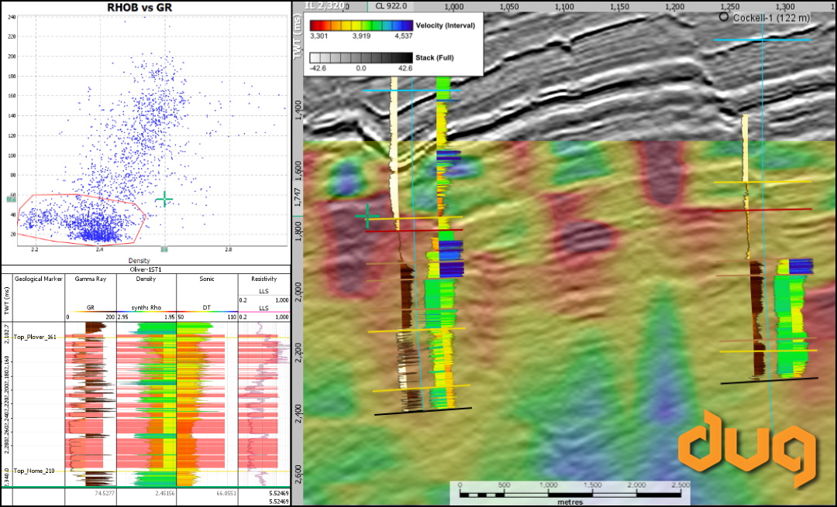Click the Cockell-1 well circle marker
This screenshot has height=507, width=837.
[x=724, y=16]
